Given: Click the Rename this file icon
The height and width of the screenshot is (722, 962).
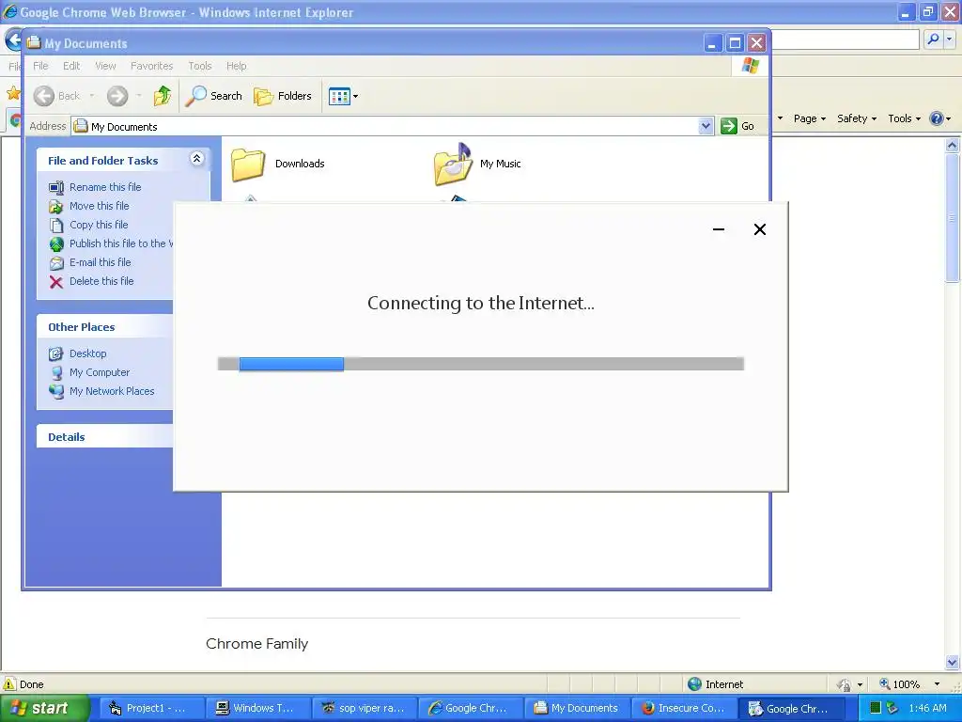Looking at the screenshot, I should (x=55, y=187).
